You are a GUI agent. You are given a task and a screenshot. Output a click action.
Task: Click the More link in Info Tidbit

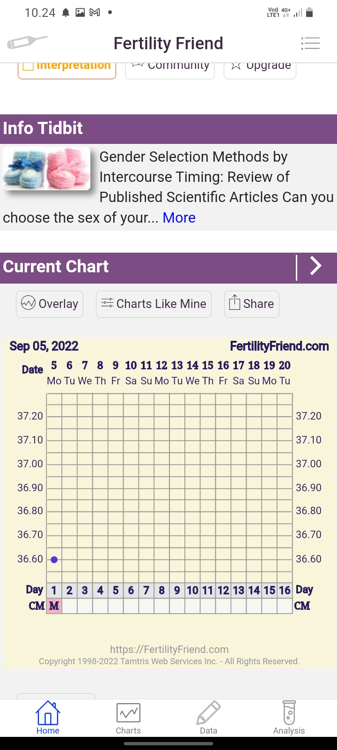click(179, 218)
